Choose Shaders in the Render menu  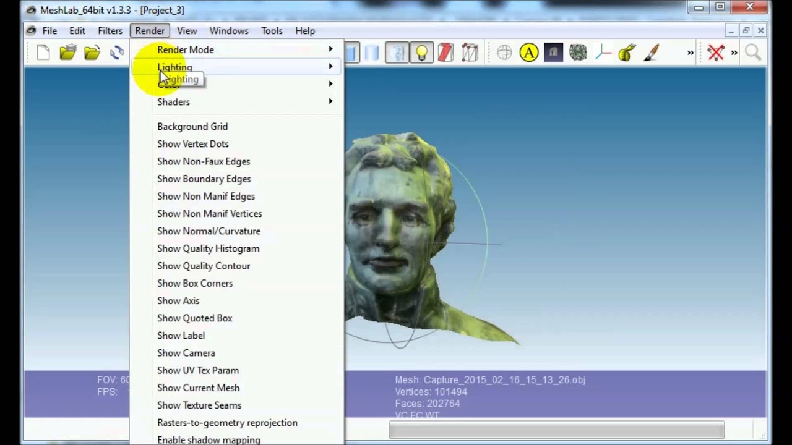tap(236, 102)
